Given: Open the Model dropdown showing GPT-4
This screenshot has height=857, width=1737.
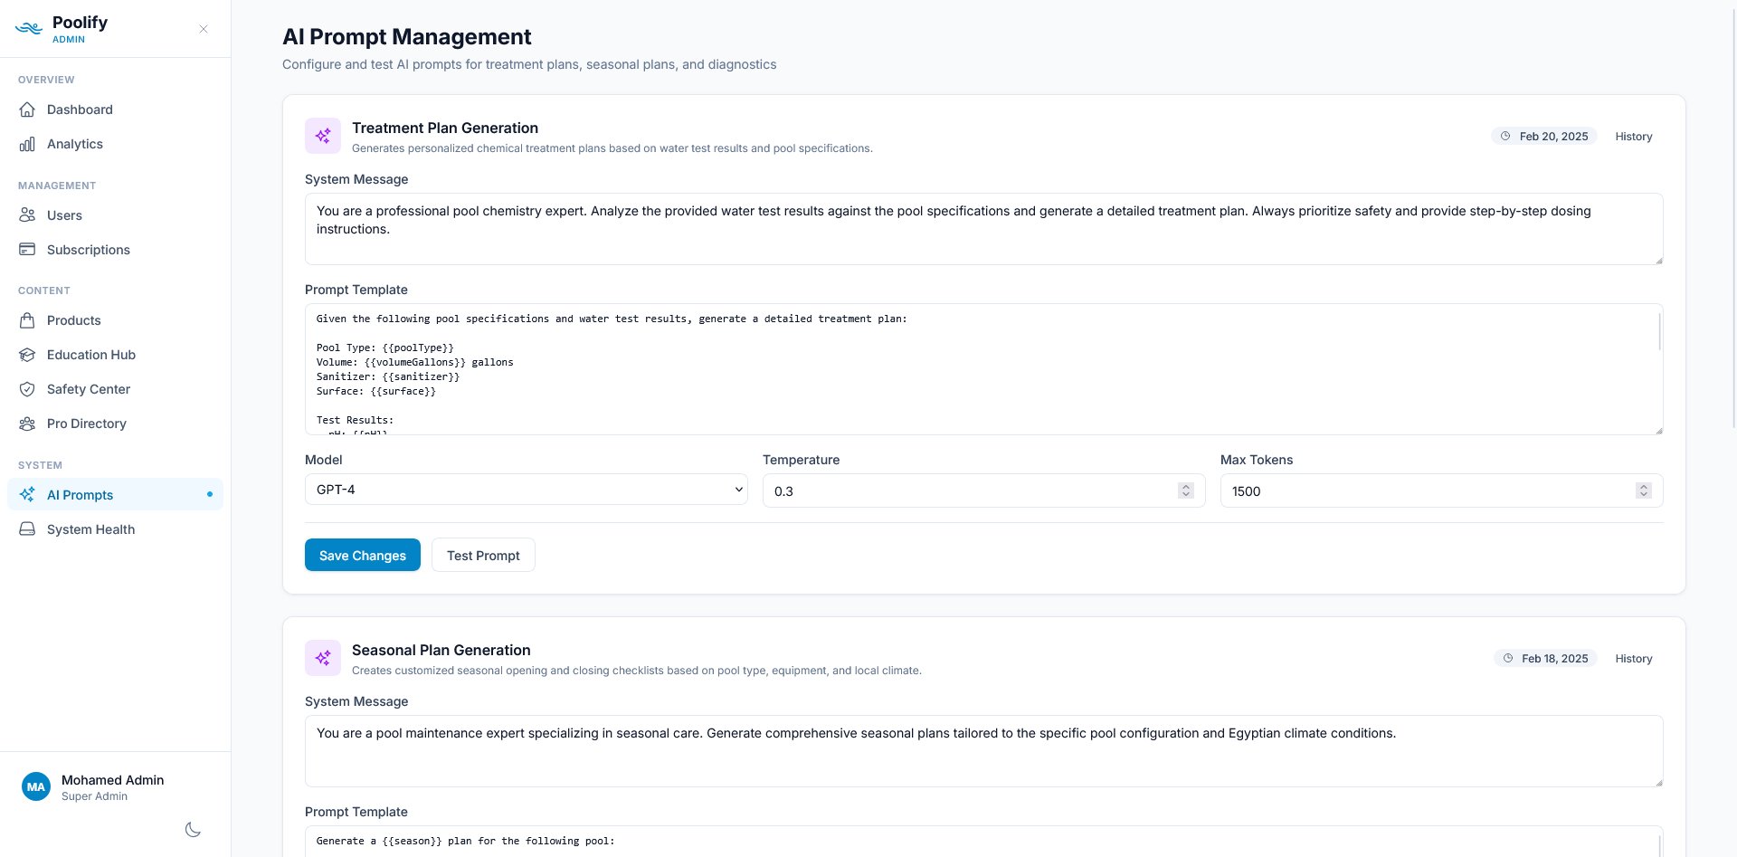Looking at the screenshot, I should tap(527, 490).
